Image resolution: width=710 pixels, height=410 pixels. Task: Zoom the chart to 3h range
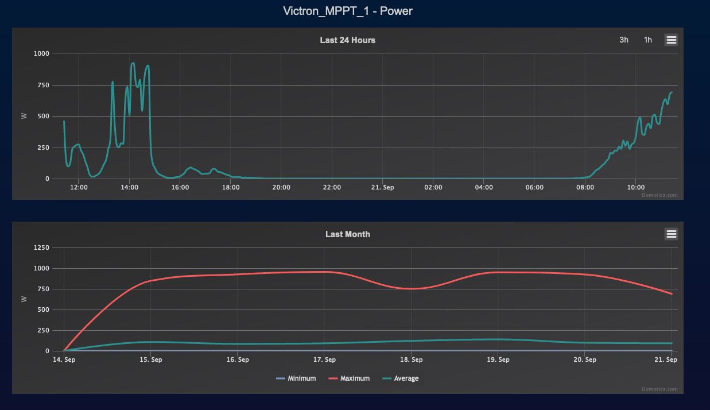pos(623,40)
